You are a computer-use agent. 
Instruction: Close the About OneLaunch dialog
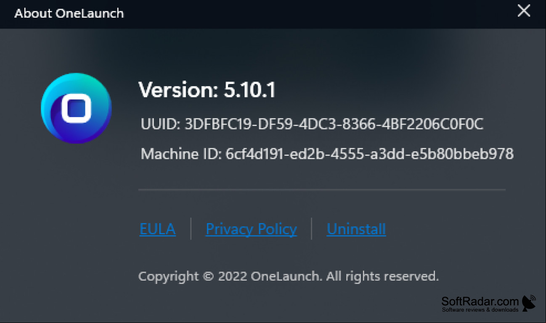click(x=524, y=11)
